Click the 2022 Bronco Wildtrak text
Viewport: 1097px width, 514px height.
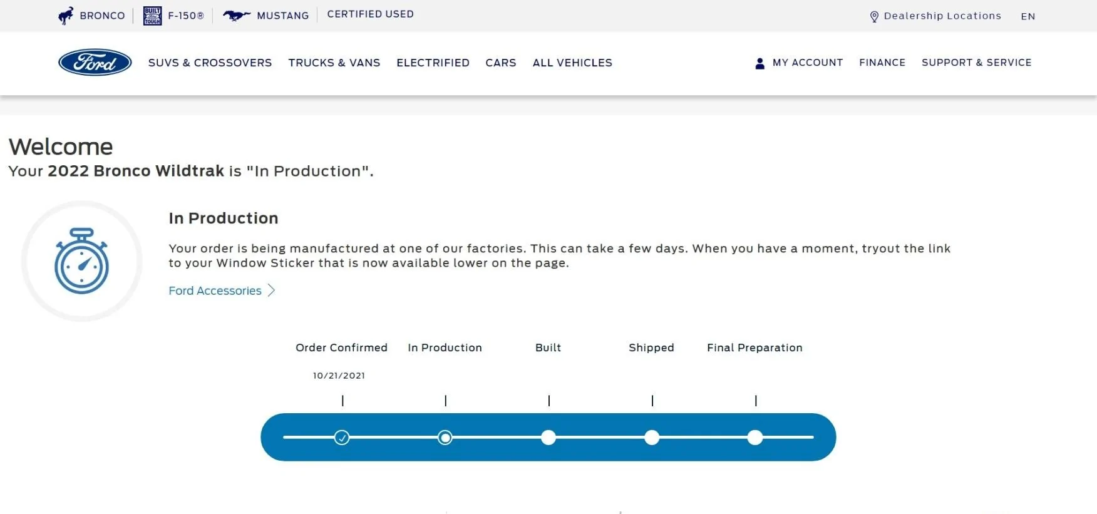click(136, 171)
